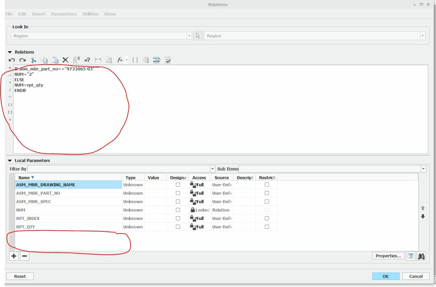Image resolution: width=436 pixels, height=287 pixels.
Task: Check Designate for ASM_MBR_SPEC
Action: point(178,201)
